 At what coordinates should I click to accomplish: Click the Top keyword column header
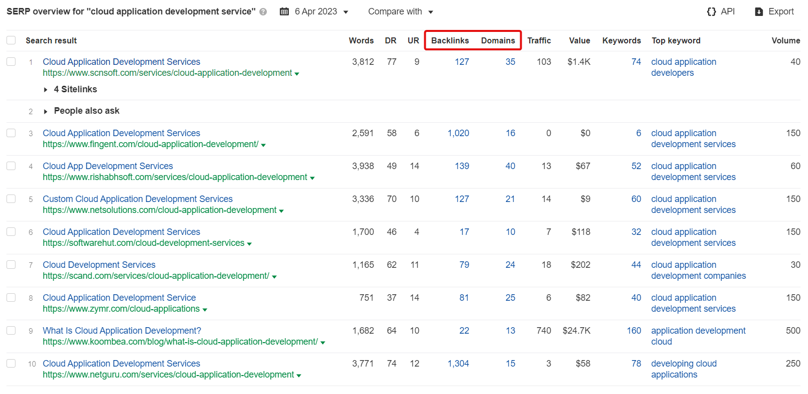676,40
